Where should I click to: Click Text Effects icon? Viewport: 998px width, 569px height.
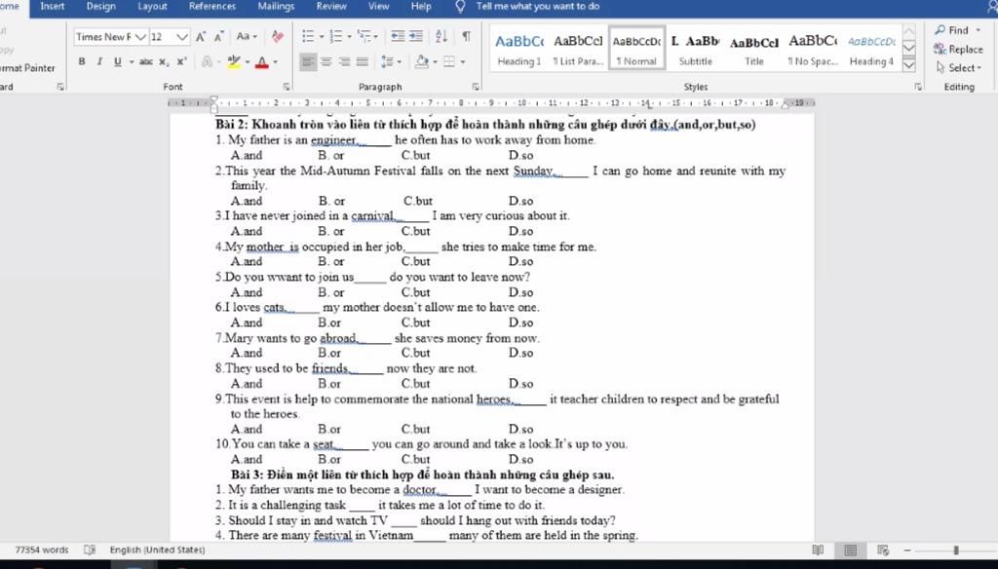(x=207, y=61)
